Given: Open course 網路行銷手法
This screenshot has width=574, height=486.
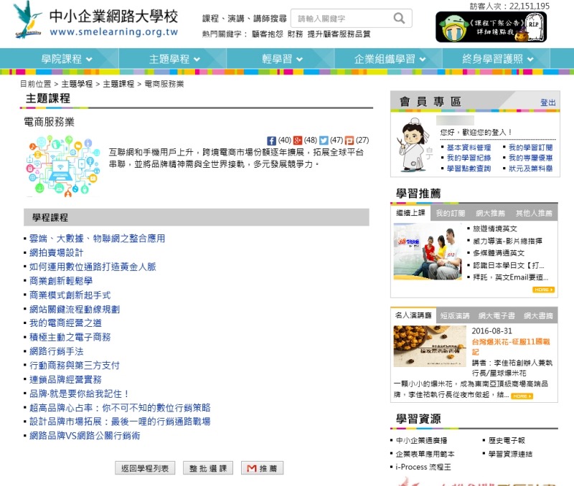Looking at the screenshot, I should (57, 351).
